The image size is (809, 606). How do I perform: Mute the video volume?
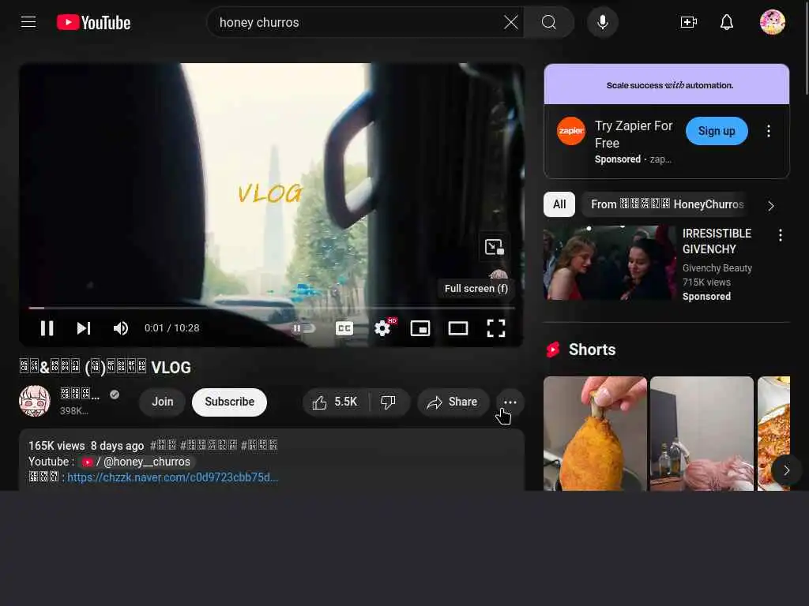point(121,328)
